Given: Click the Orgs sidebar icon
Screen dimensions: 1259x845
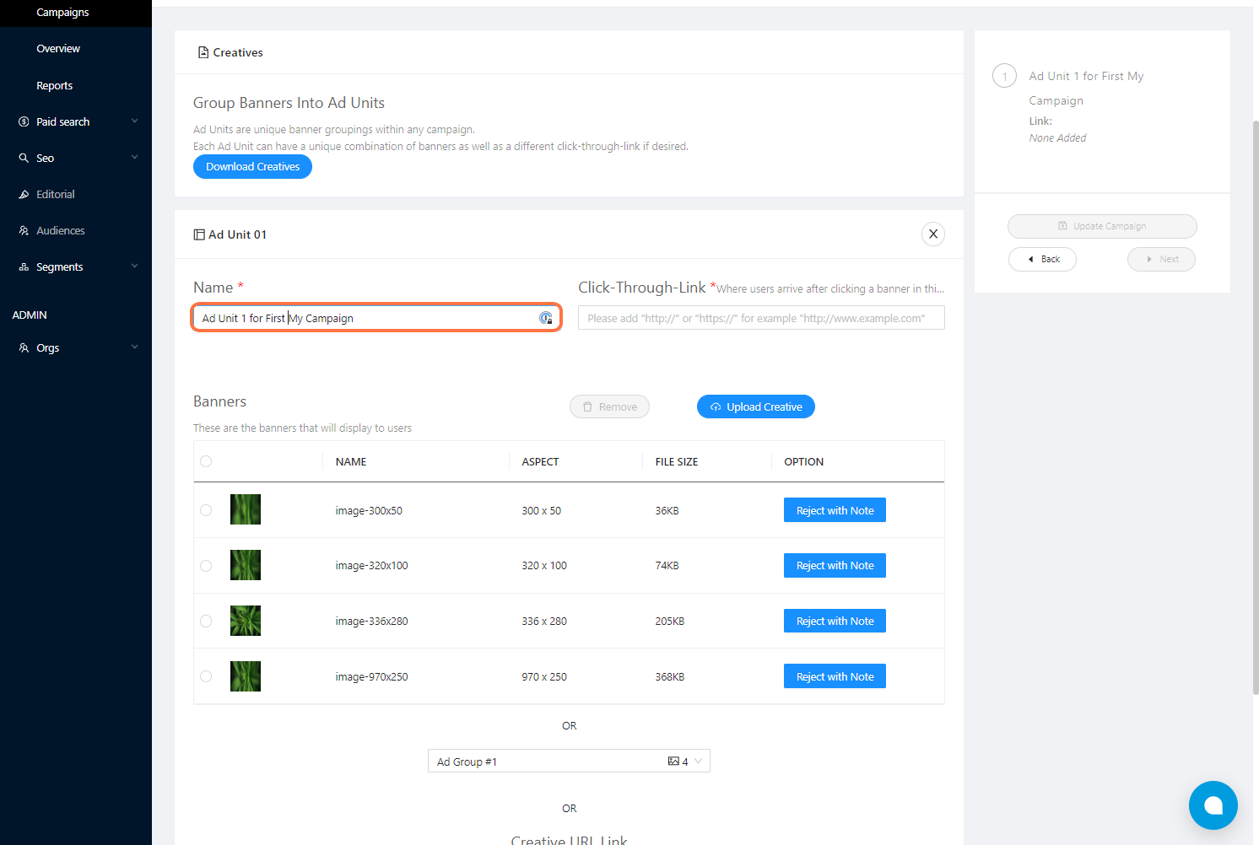Looking at the screenshot, I should click(24, 348).
